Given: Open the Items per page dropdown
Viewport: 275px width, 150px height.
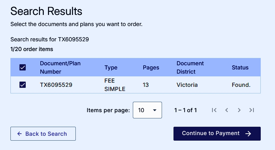Looking at the screenshot, I should click(x=147, y=110).
